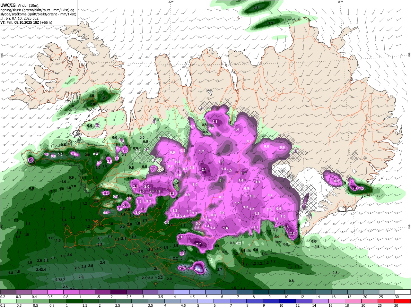The height and width of the screenshot is (308, 411).
Task: Click the medium blue 8 rain legend swatch
Action: [x=255, y=301]
